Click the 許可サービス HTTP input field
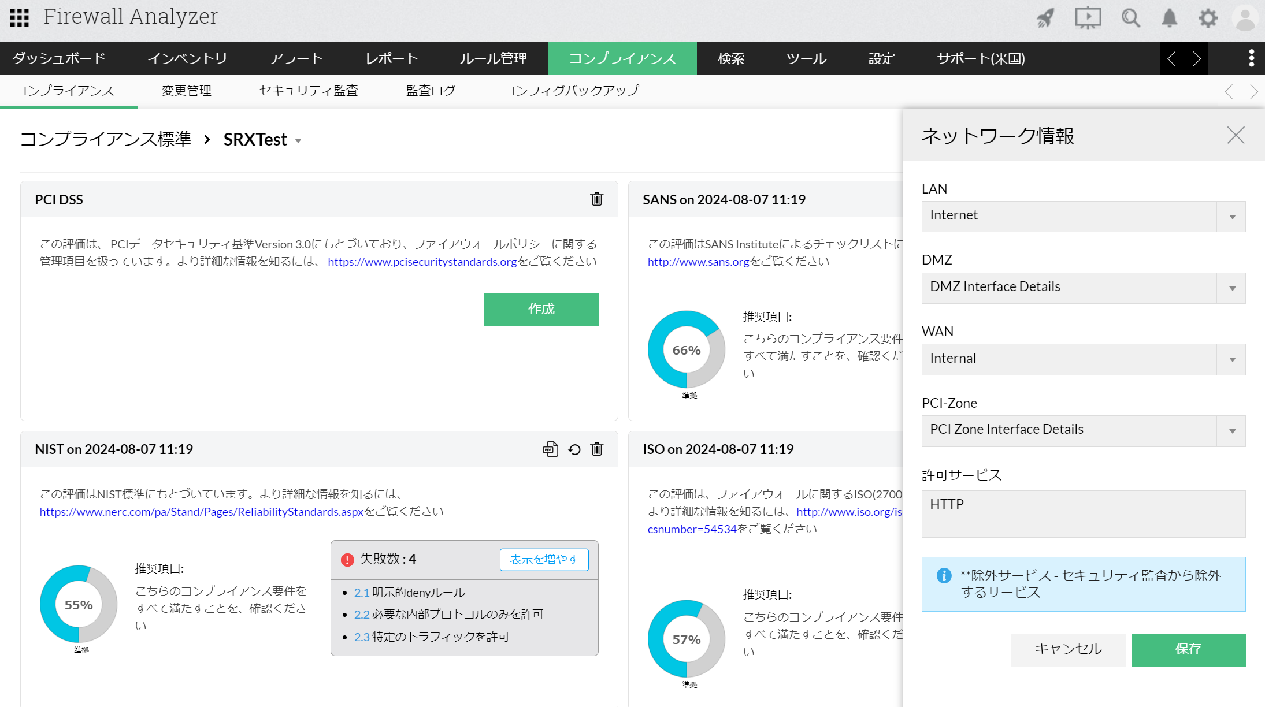Viewport: 1265px width, 707px height. coord(1083,513)
